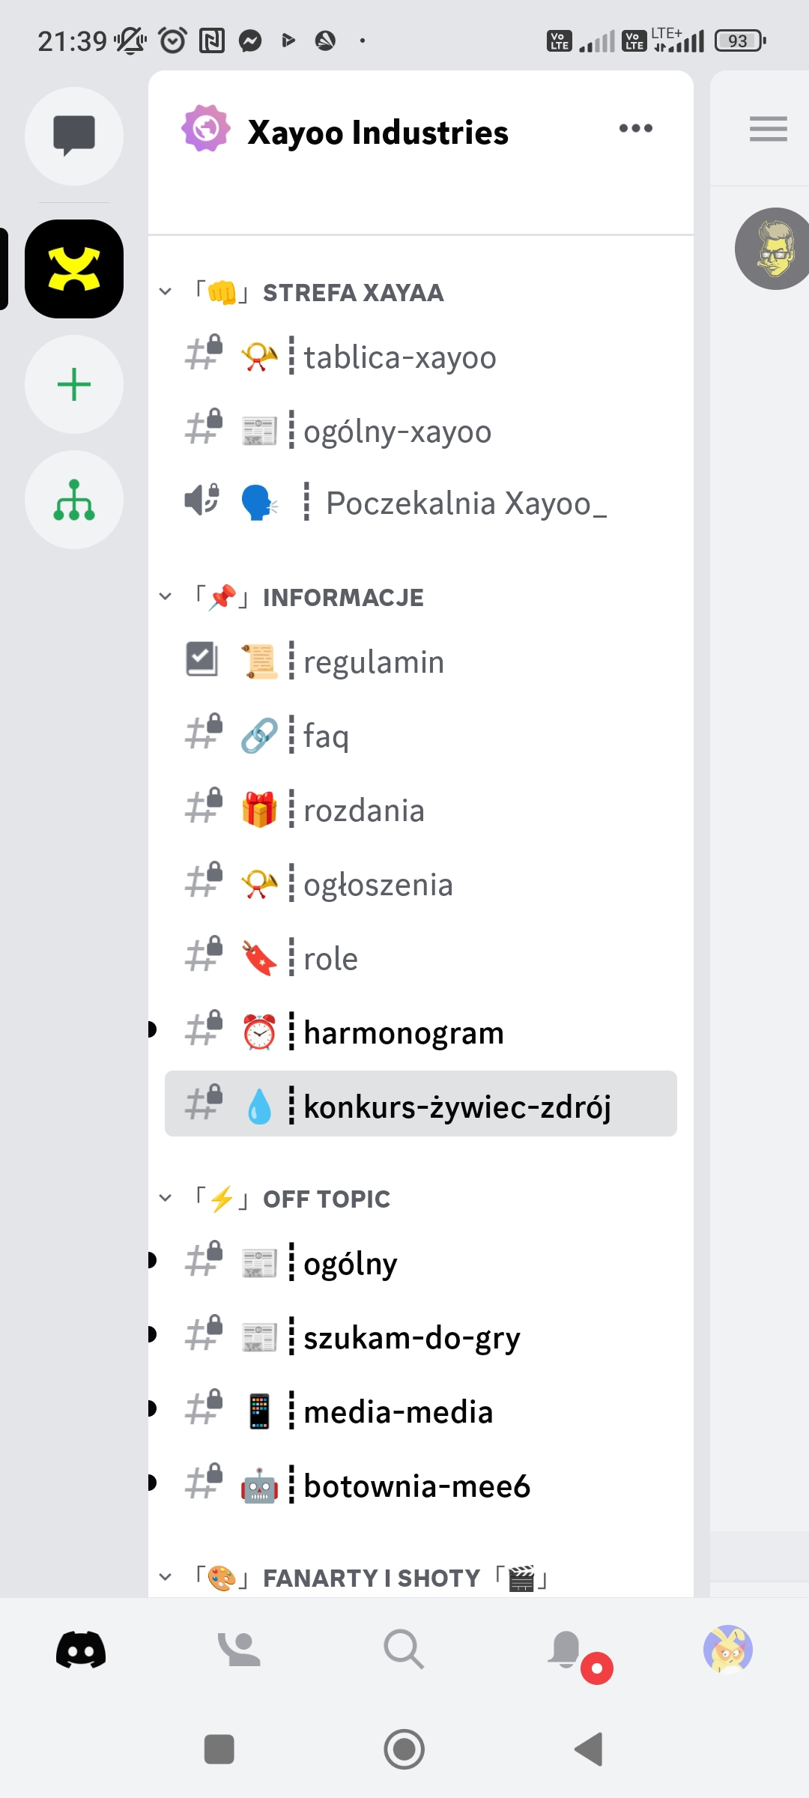
Task: Join Poczekalnia Xayoo_ voice channel
Action: [x=464, y=503]
